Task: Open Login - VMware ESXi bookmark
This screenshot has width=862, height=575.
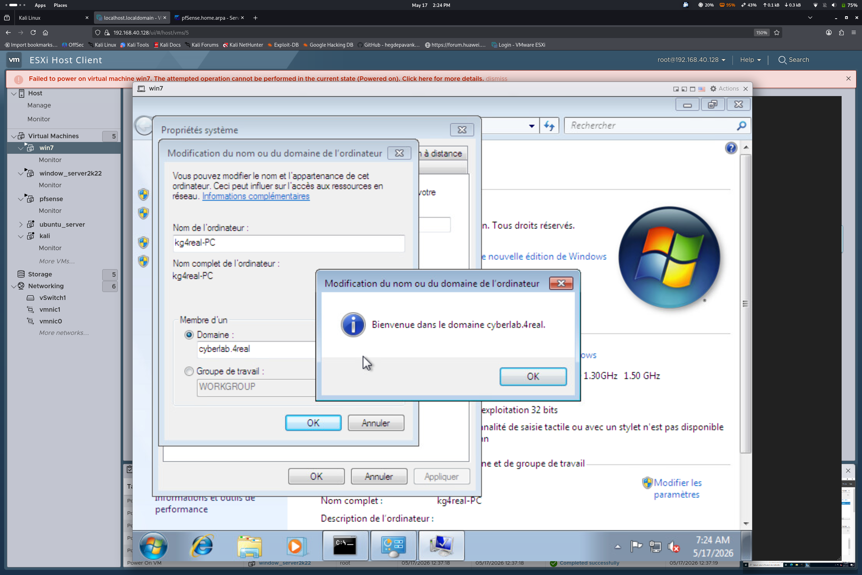Action: coord(518,45)
